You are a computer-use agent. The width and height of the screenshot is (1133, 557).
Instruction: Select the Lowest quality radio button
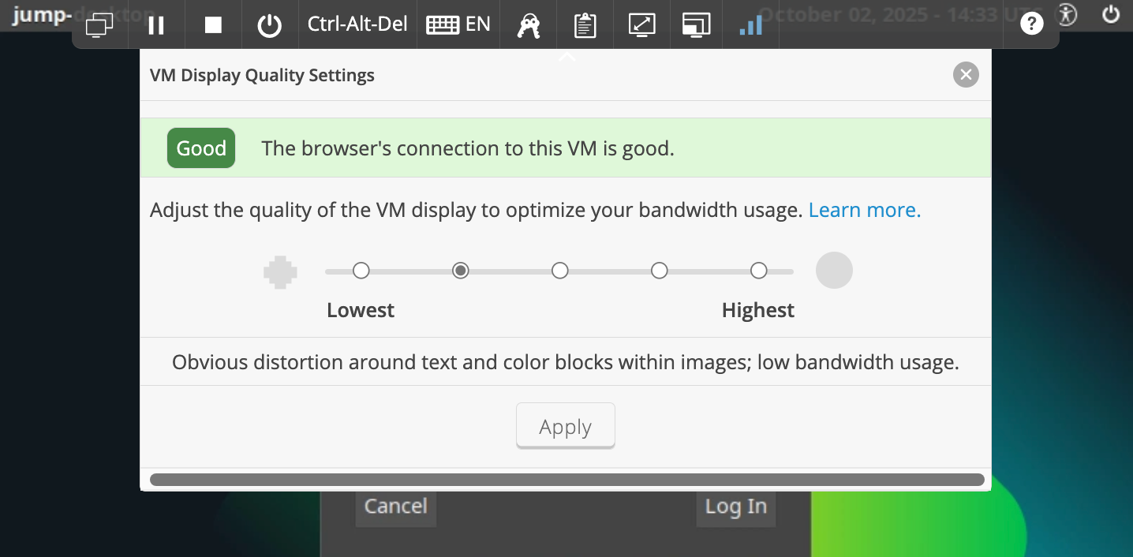pos(361,271)
